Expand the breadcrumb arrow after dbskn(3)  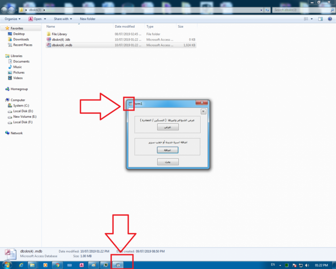(44, 10)
